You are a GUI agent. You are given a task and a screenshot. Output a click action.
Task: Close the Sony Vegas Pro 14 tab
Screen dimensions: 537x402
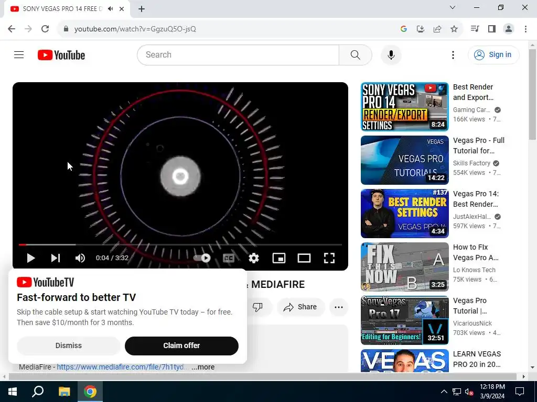[x=122, y=9]
